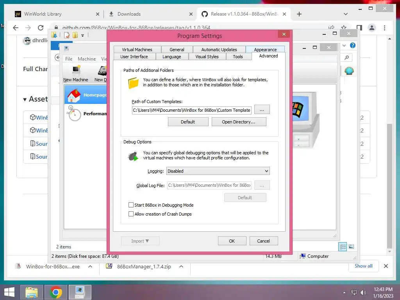Click the share icon in address bar
Screen dimensions: 400x300
(331, 28)
